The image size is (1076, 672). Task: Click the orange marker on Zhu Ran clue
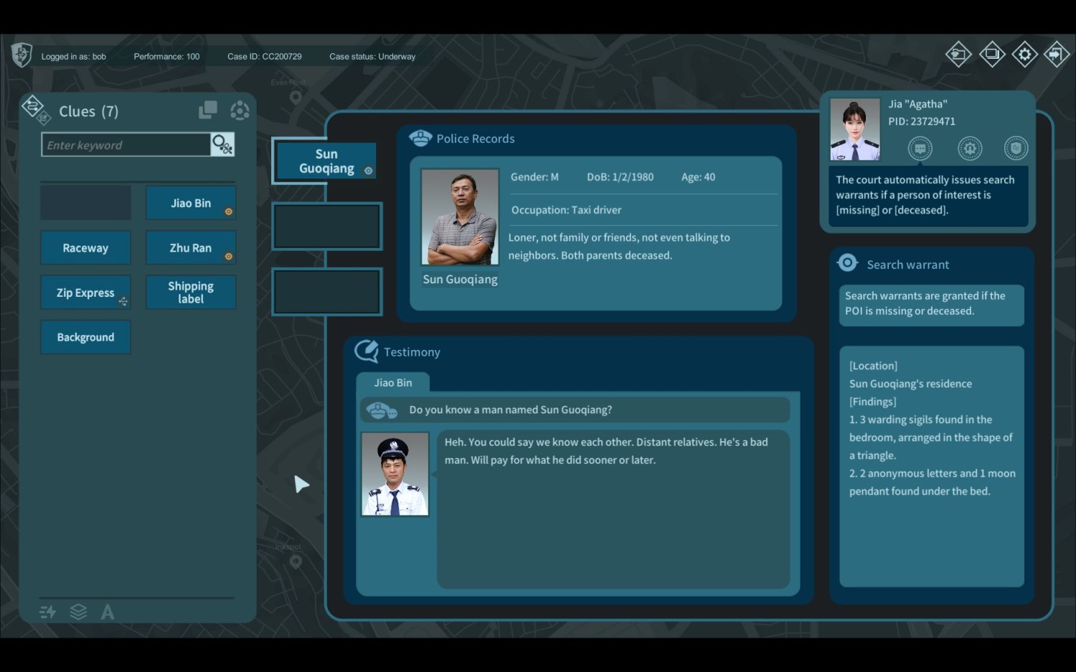point(228,256)
